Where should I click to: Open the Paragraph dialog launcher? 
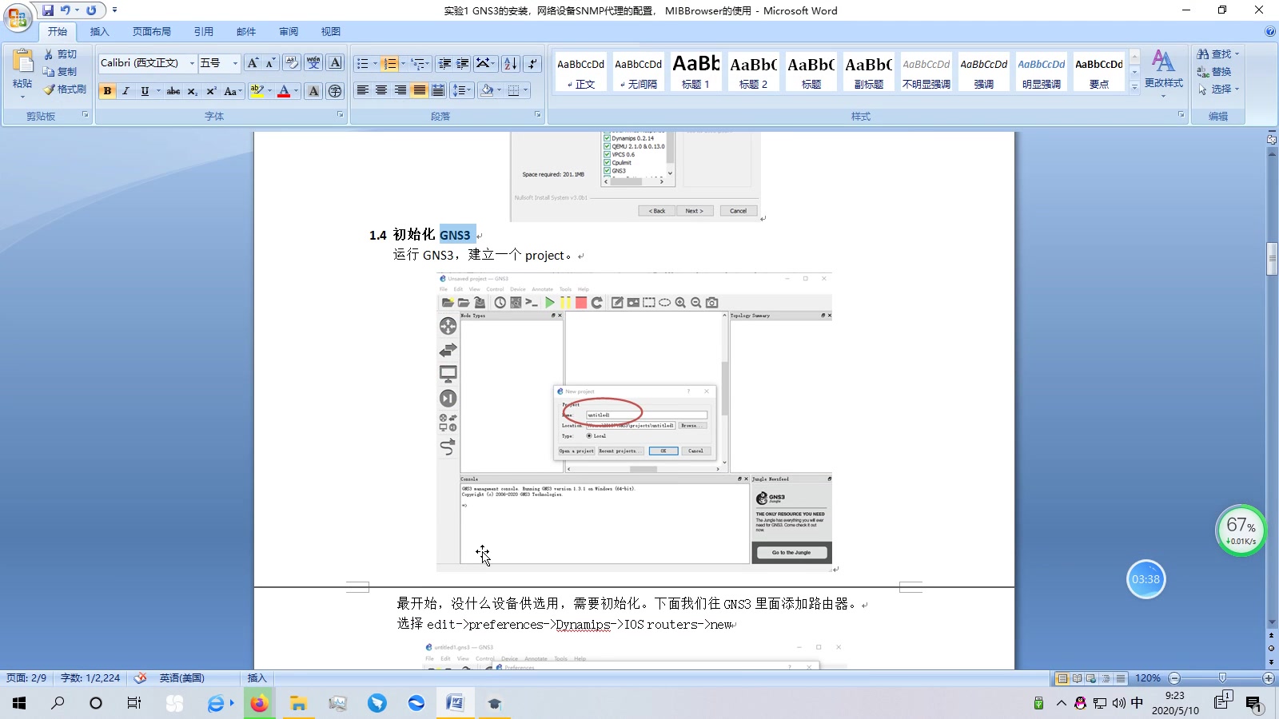click(x=538, y=115)
